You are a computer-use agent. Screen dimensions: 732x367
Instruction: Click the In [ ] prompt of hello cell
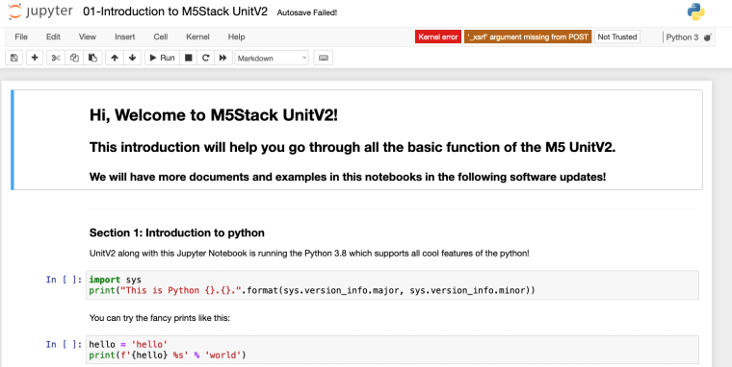(64, 344)
